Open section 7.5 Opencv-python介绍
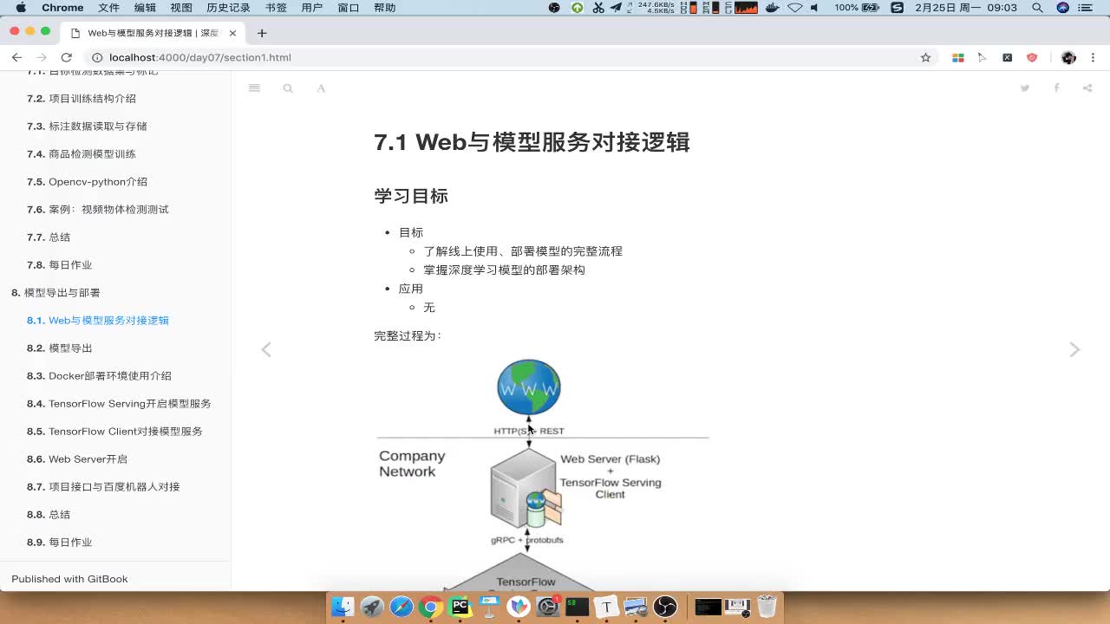Viewport: 1110px width, 624px height. click(x=87, y=181)
